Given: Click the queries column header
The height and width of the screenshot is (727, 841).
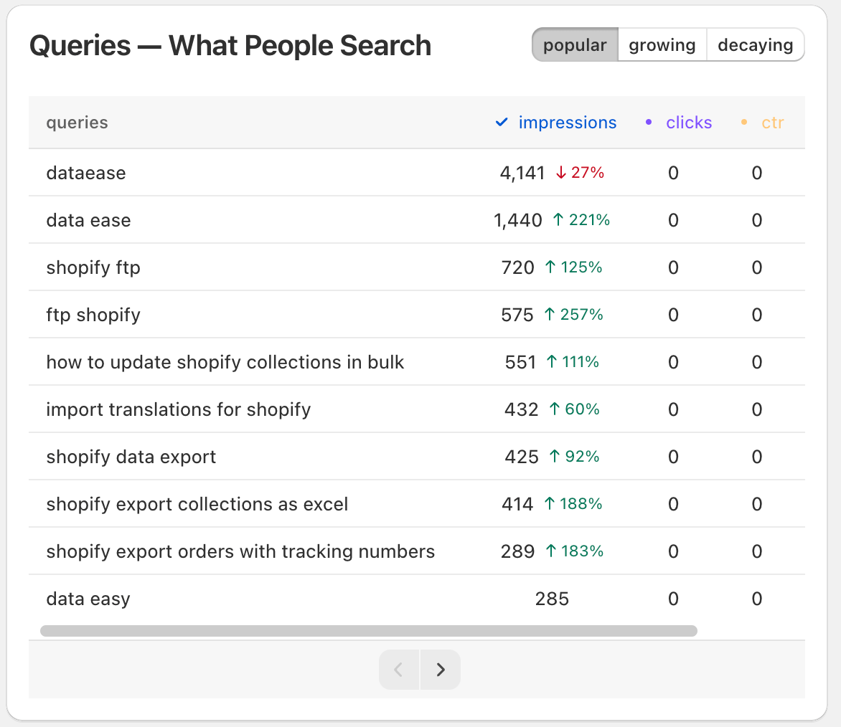Looking at the screenshot, I should point(77,123).
